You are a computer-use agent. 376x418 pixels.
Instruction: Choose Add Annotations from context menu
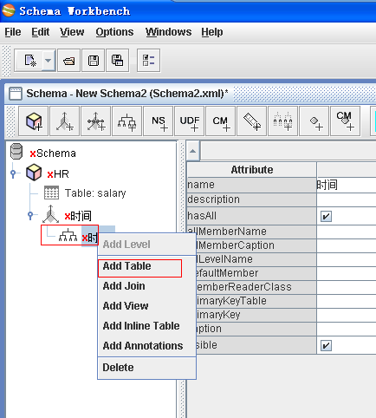(146, 346)
